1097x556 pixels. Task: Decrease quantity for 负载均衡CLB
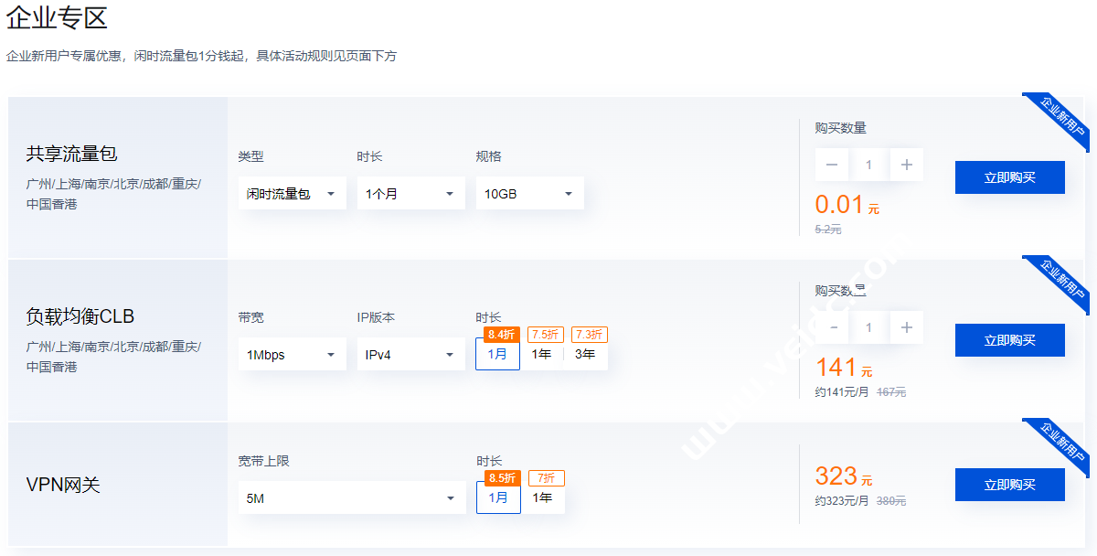pos(832,327)
